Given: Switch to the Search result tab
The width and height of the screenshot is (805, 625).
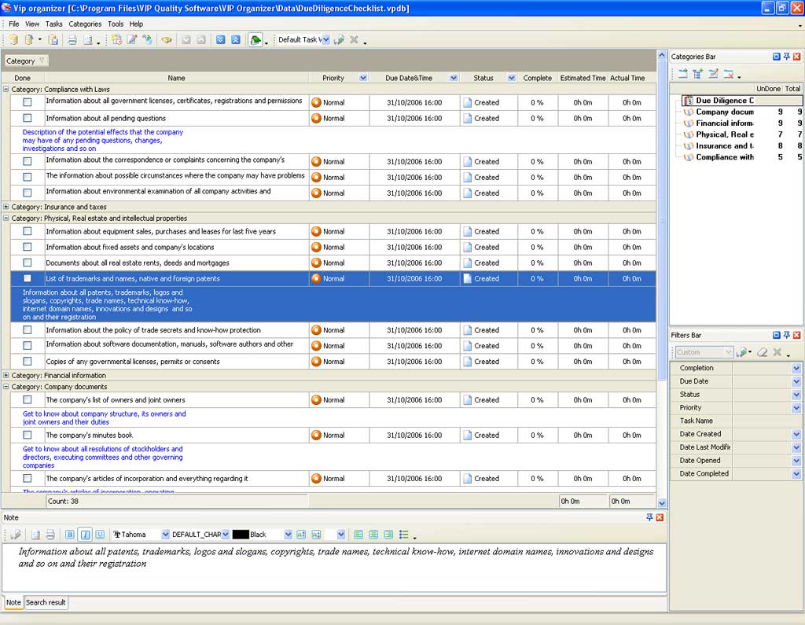Looking at the screenshot, I should 46,602.
